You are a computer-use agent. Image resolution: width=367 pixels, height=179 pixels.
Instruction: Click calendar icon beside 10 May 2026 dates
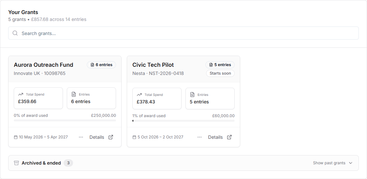[x=16, y=137]
